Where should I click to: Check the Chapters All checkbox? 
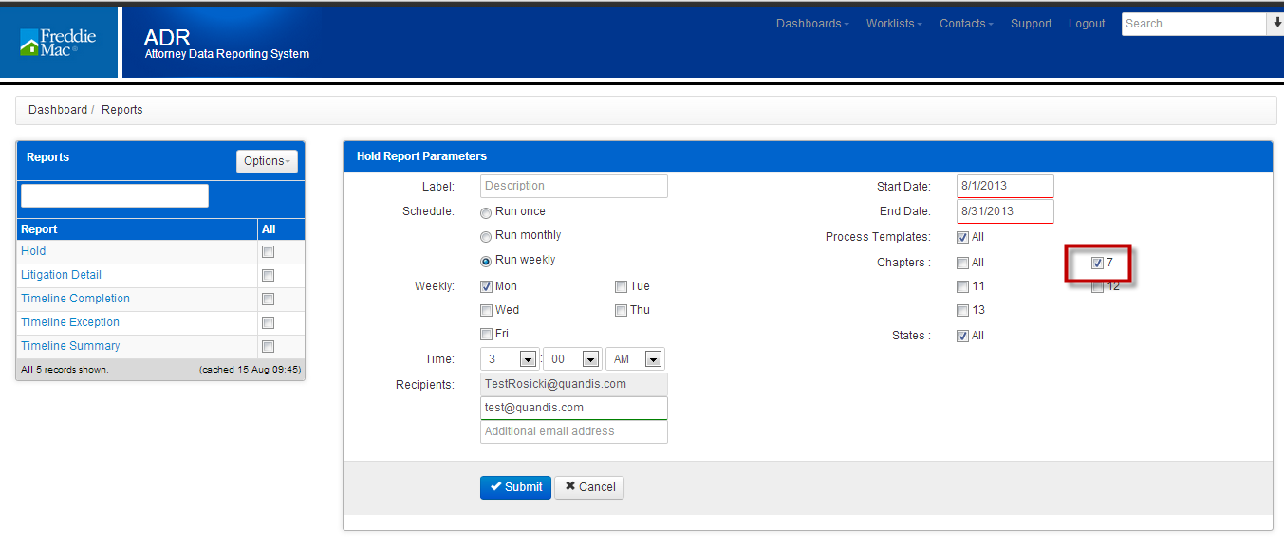(x=963, y=263)
